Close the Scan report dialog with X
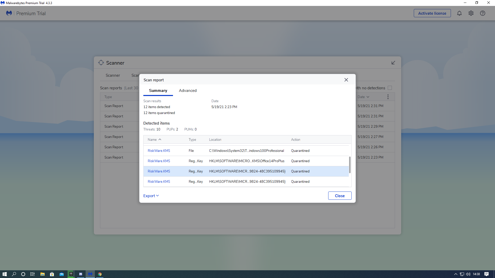Image resolution: width=495 pixels, height=278 pixels. (x=346, y=80)
